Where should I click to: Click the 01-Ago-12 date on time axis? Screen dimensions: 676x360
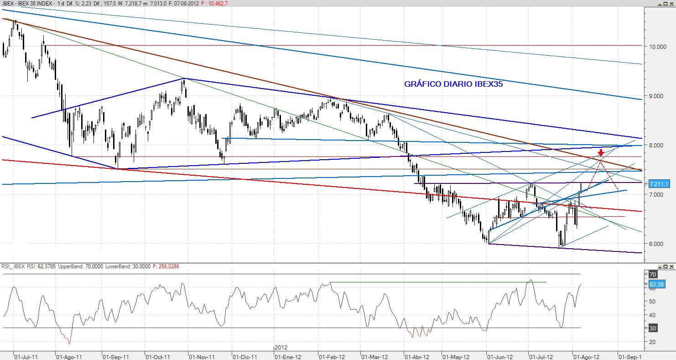tap(585, 356)
